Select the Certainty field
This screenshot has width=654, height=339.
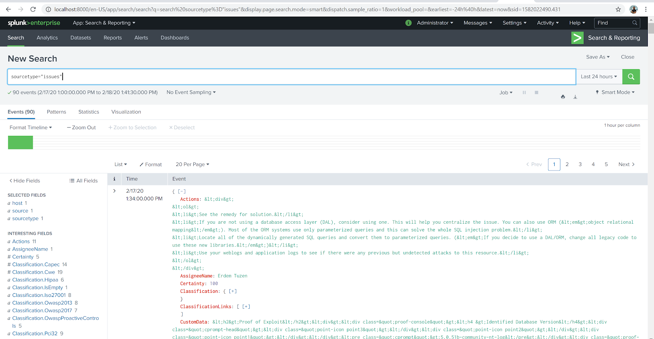coord(23,257)
